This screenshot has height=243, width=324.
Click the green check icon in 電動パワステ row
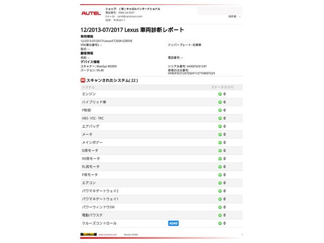[220, 215]
